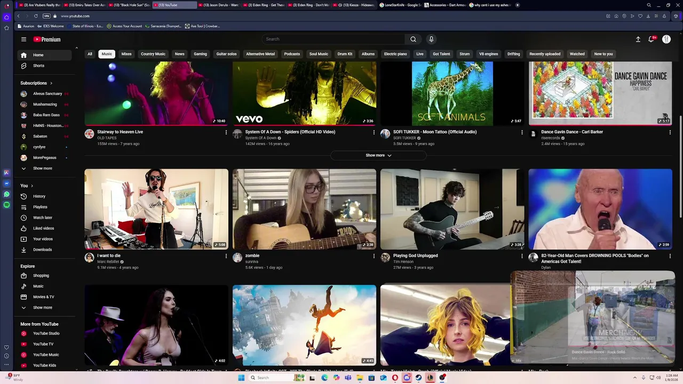Click the YouTube Premium logo
683x384 pixels.
coord(47,39)
